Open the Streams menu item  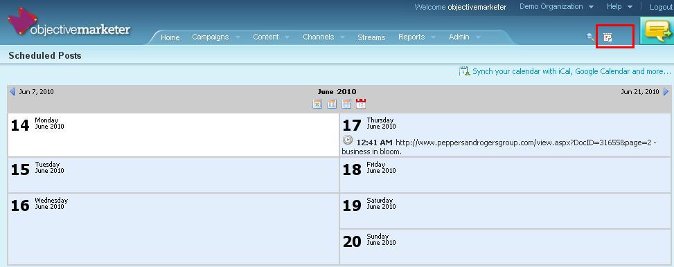click(371, 37)
